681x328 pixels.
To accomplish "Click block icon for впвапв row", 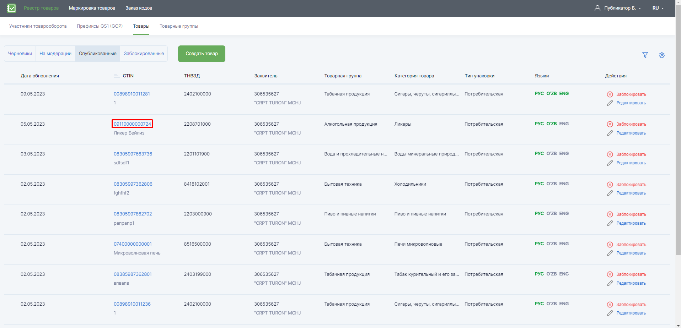I will [x=610, y=274].
